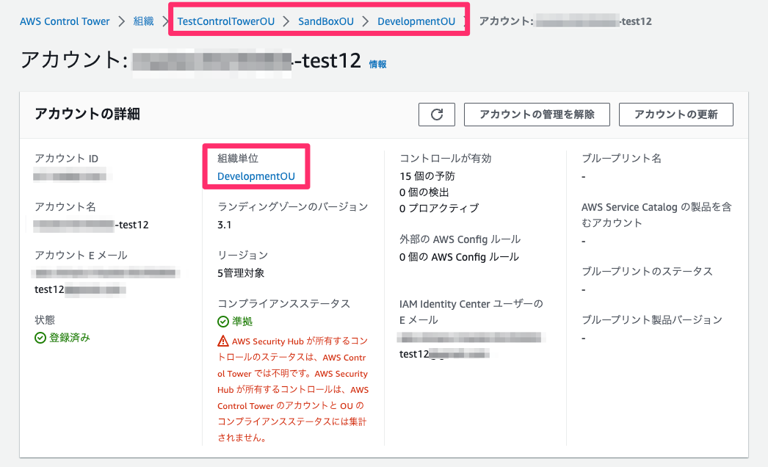Select the コントロールが有効 label
This screenshot has height=467, width=768.
(x=445, y=159)
